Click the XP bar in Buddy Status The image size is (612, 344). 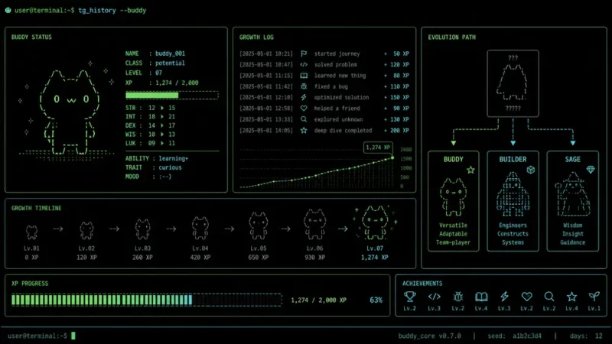click(171, 95)
